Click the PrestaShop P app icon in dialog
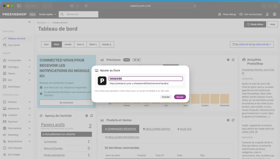This screenshot has width=280, height=159. (x=102, y=81)
